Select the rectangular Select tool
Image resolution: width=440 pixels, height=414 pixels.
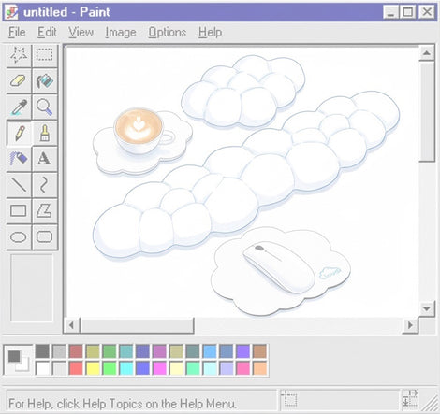tap(45, 55)
